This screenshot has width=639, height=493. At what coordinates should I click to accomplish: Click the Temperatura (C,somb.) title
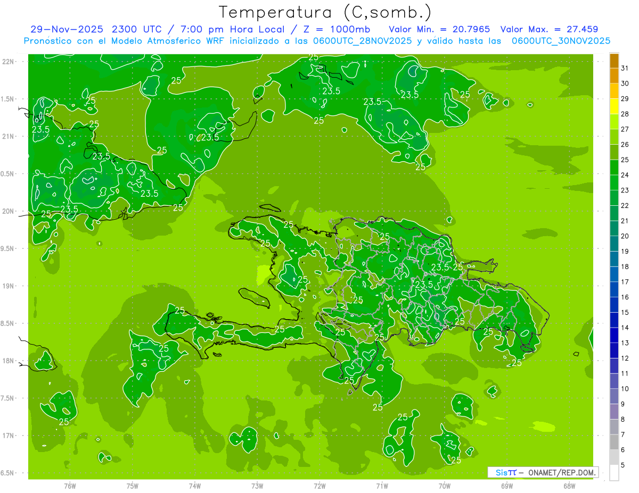coord(325,12)
